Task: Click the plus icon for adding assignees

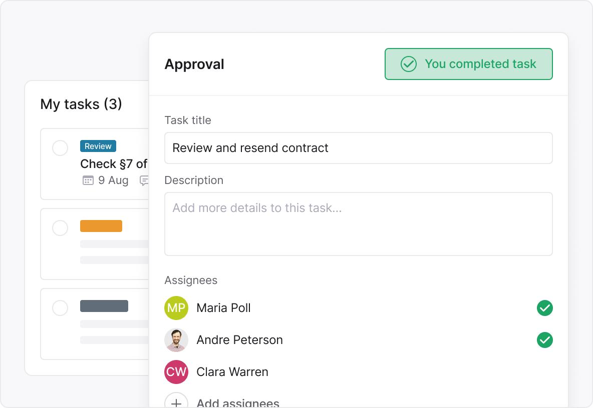Action: pos(176,402)
